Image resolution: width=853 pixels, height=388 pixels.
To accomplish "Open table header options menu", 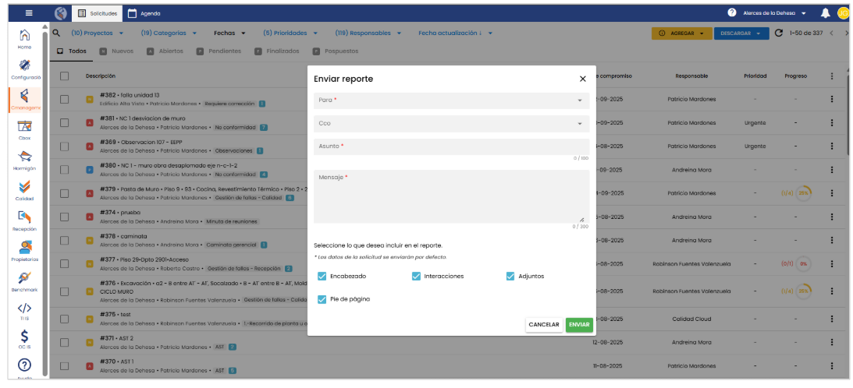I will coord(832,76).
